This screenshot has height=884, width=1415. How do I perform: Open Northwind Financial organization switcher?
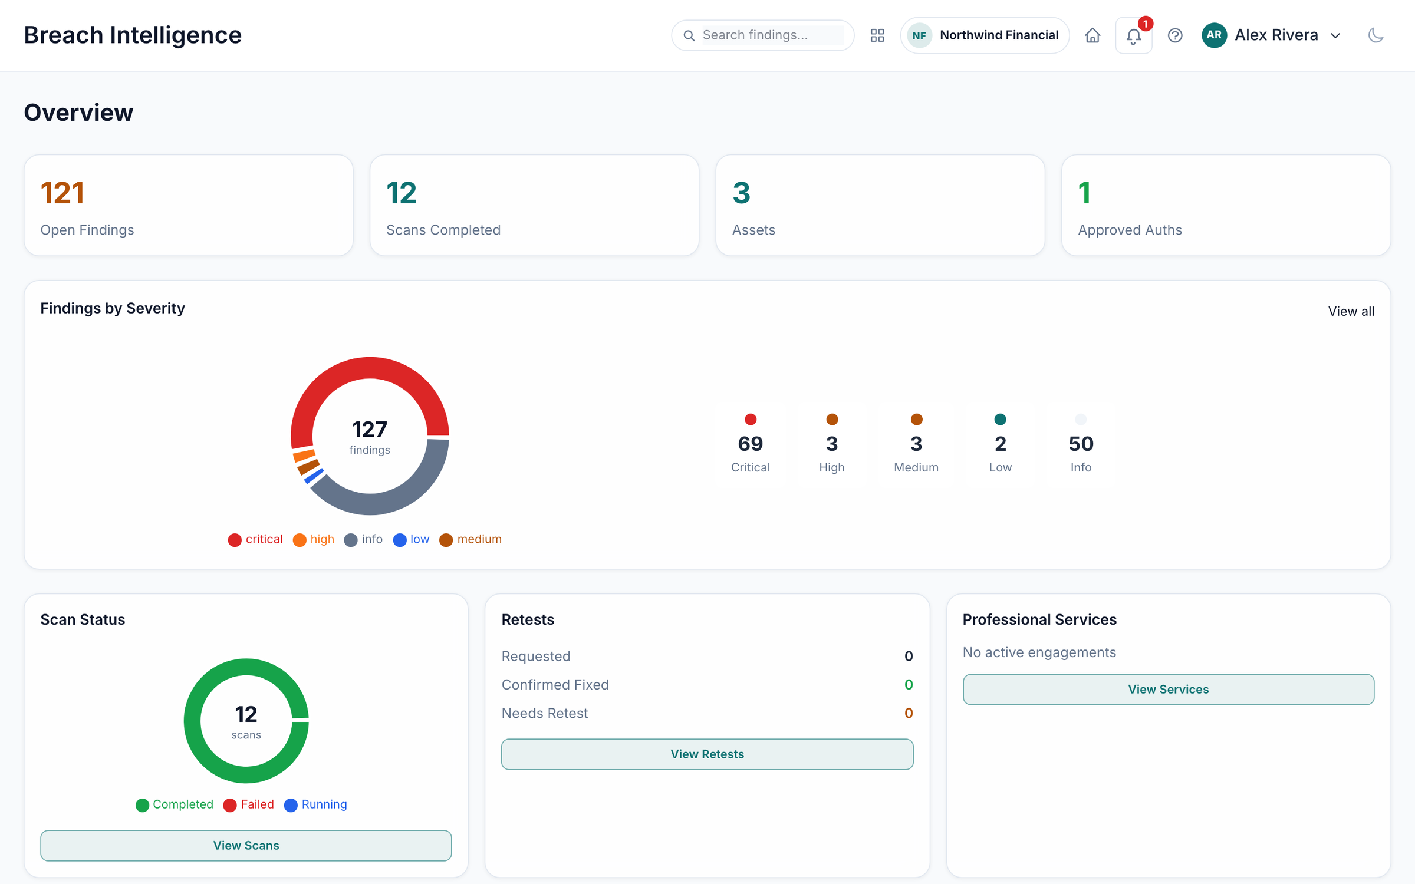click(985, 35)
